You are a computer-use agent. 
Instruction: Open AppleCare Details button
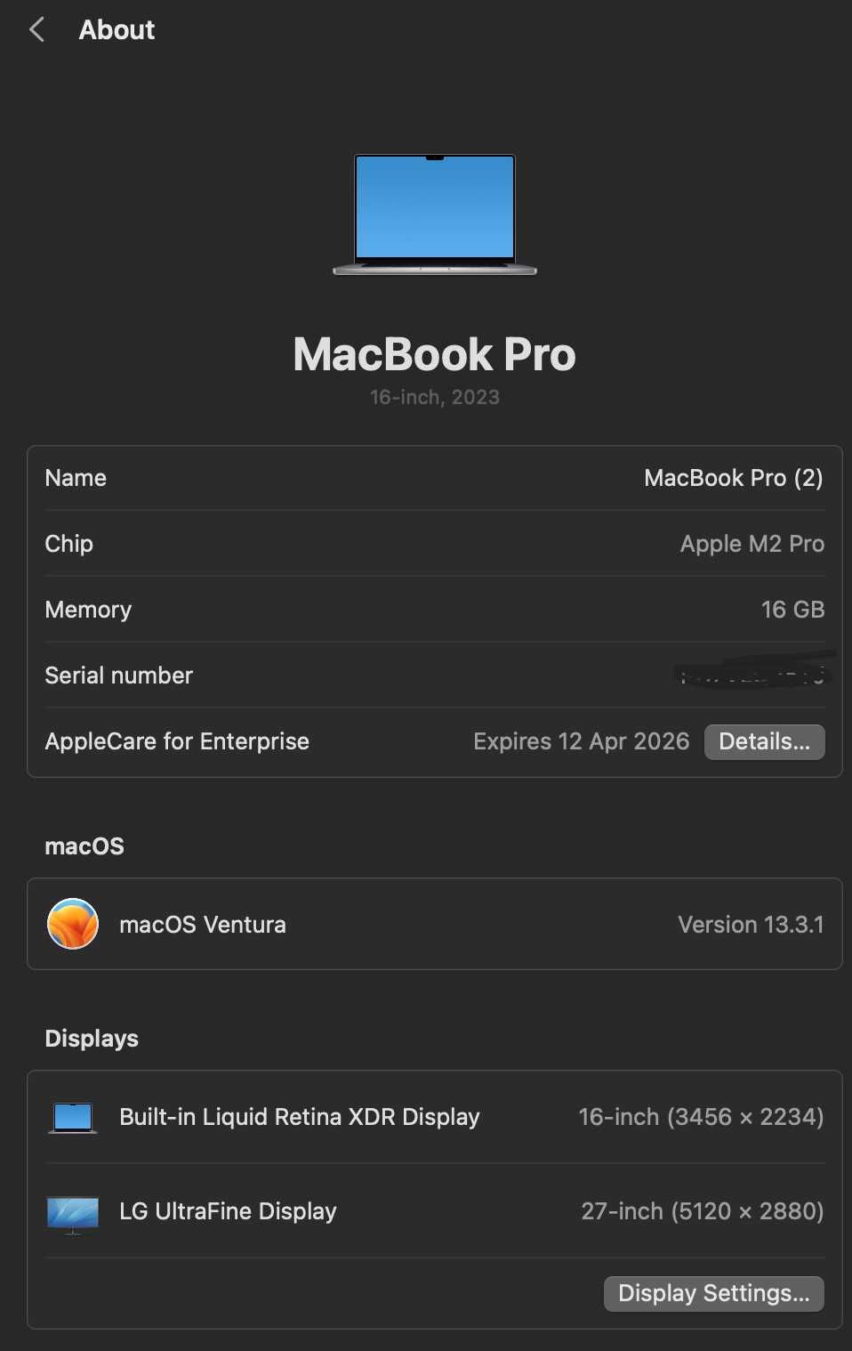pos(765,741)
